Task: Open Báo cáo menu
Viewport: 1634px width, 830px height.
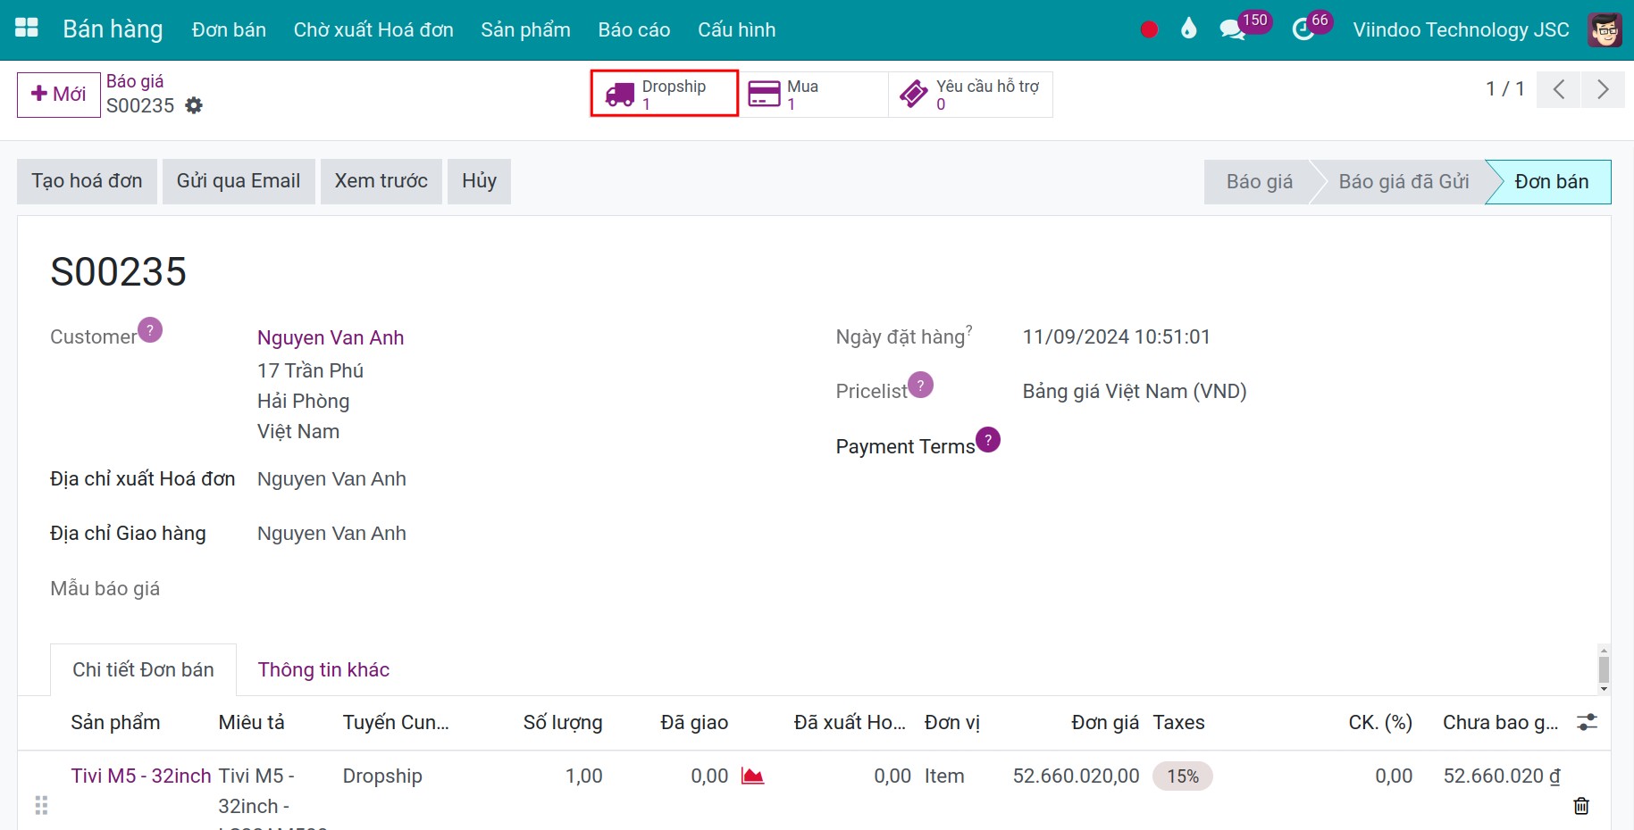Action: (x=634, y=29)
